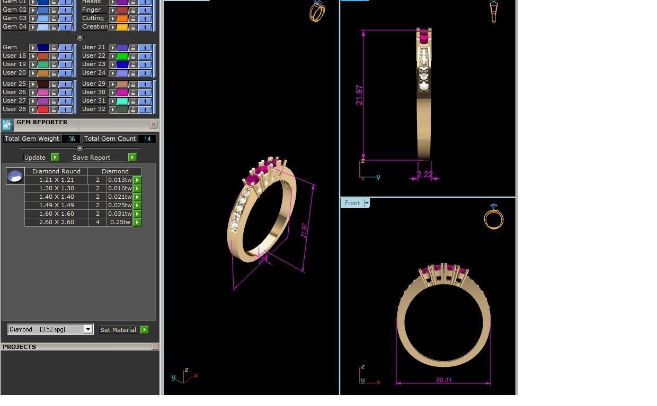The image size is (657, 406).
Task: Select the 1.49 X 1.49 size cell
Action: [56, 205]
